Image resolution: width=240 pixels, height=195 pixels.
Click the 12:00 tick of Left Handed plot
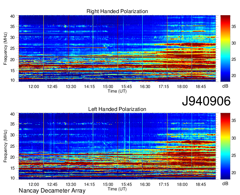34,184
